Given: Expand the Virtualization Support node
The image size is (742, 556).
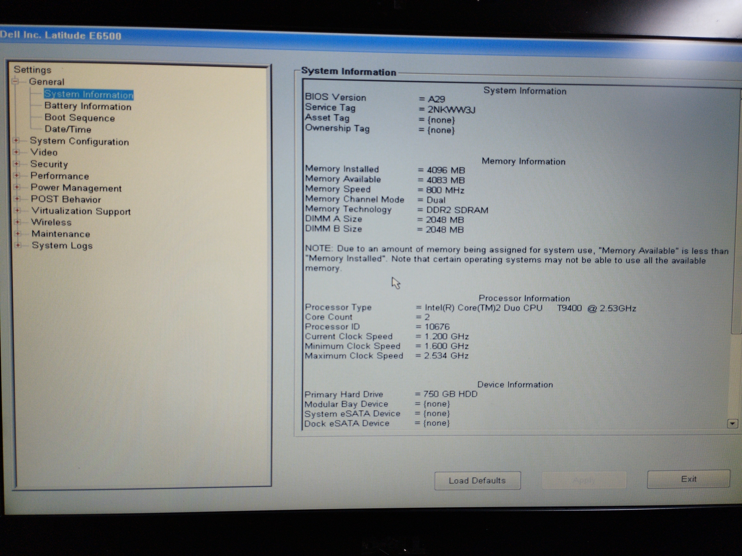Looking at the screenshot, I should (x=17, y=210).
